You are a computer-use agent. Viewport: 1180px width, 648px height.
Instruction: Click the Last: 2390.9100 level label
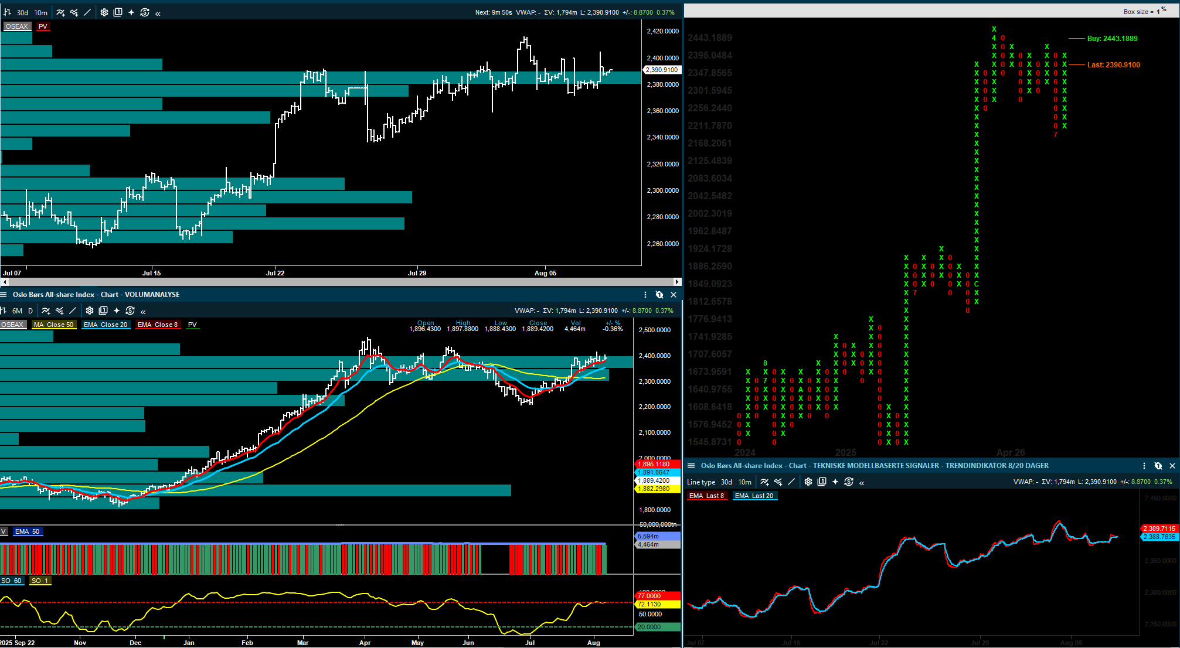tap(1114, 65)
